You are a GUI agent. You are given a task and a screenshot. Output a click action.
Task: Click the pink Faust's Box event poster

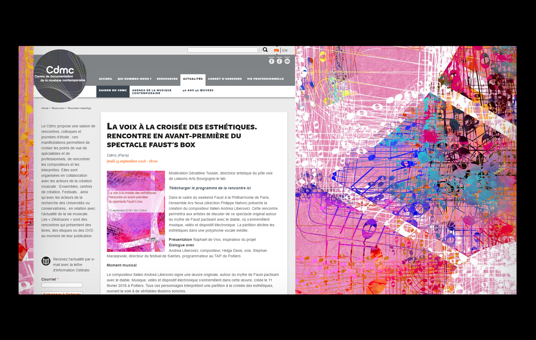point(136,211)
